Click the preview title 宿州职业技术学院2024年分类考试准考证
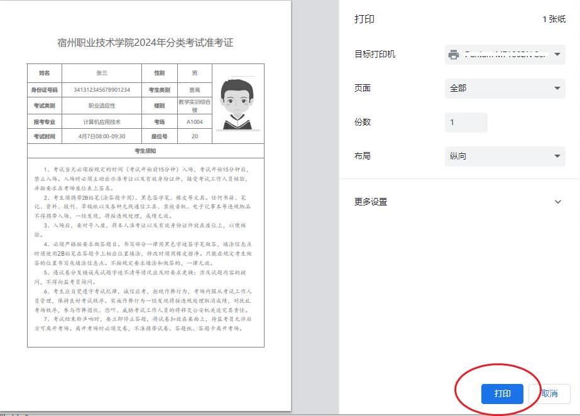Viewport: 580px width, 416px height. [145, 43]
